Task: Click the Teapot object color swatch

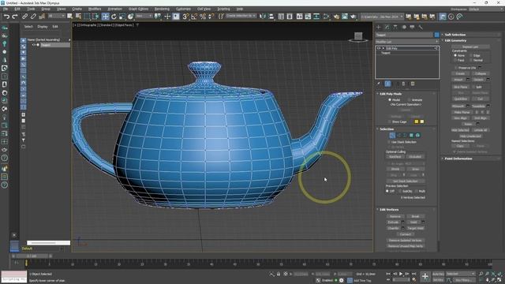Action: click(x=436, y=35)
